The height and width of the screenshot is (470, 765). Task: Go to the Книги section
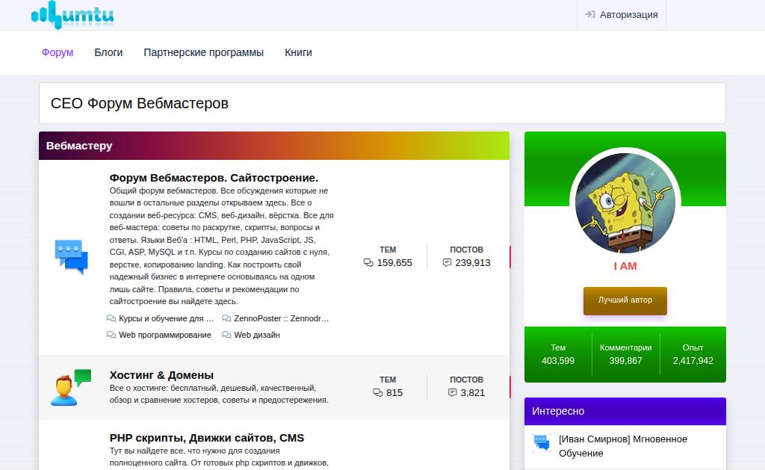point(298,52)
